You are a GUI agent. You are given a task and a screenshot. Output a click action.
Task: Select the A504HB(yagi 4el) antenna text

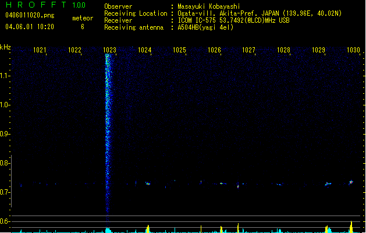205,27
